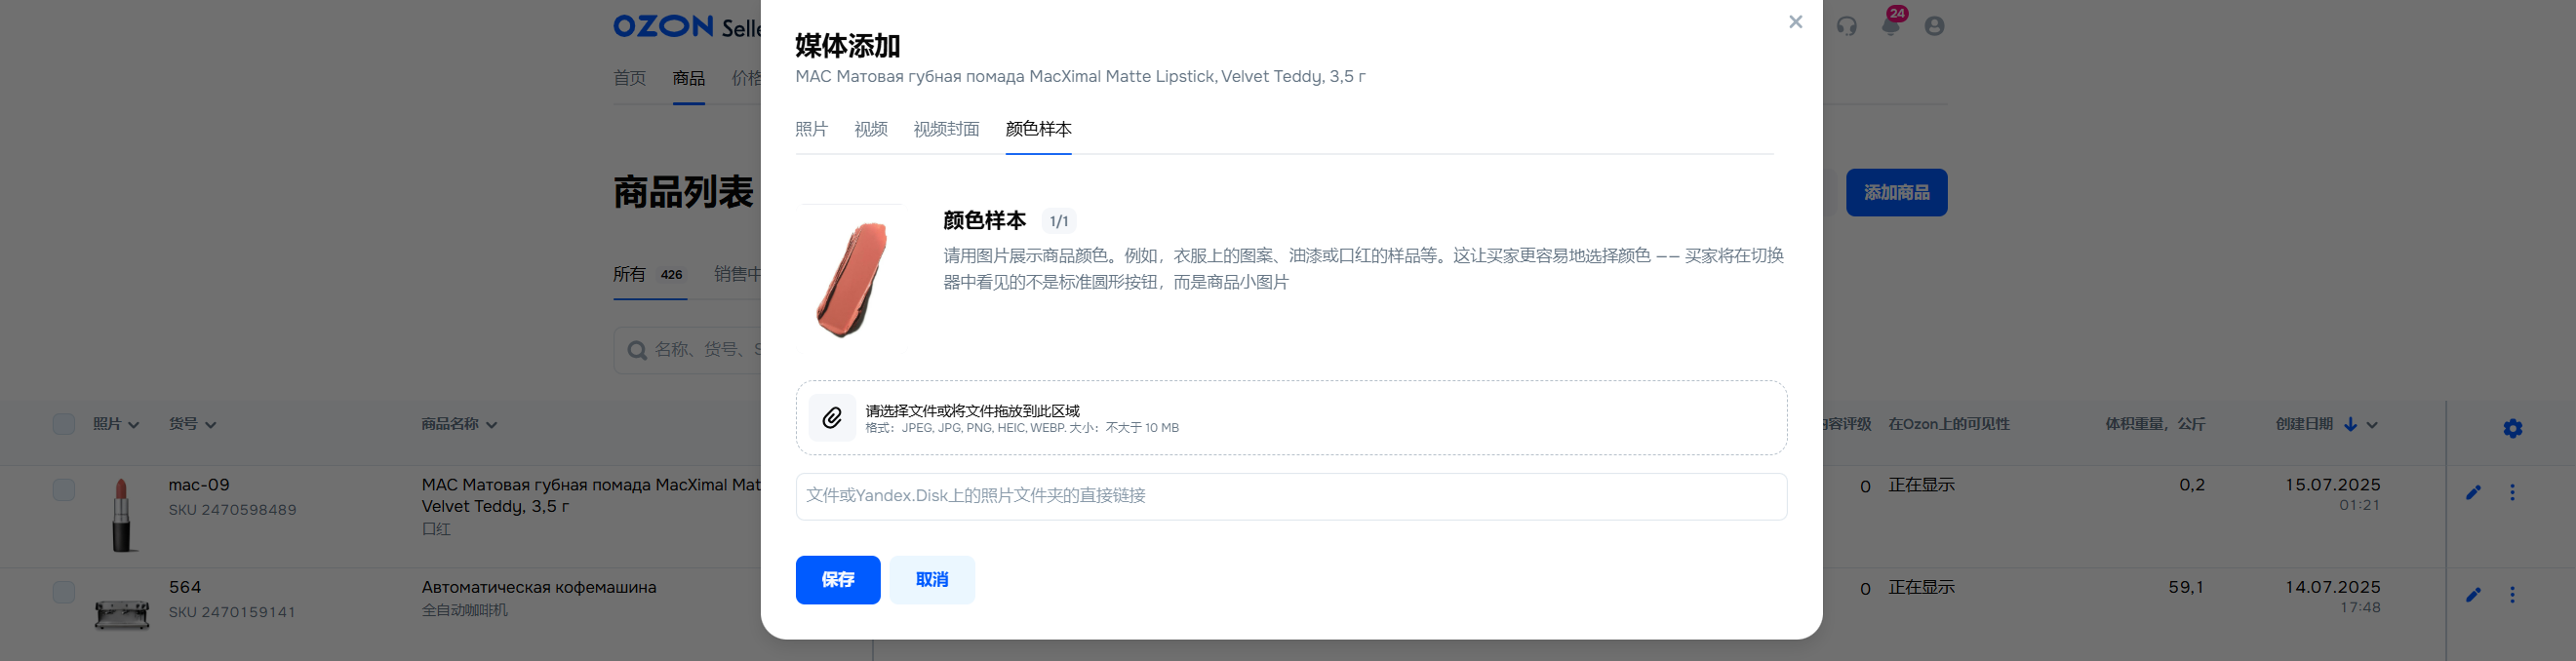Screen dimensions: 2576x661
Task: Click 正在显示 status in 564 row
Action: click(x=1921, y=587)
